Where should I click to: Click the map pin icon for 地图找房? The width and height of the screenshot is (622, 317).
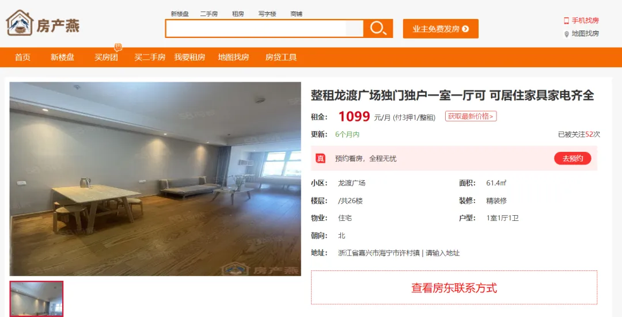567,34
